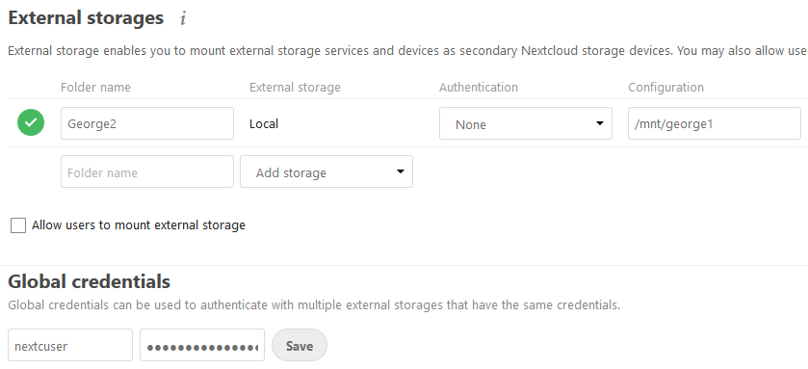Screen dimensions: 808x369
Task: Click the Add storage dropdown arrow
Action: 400,171
